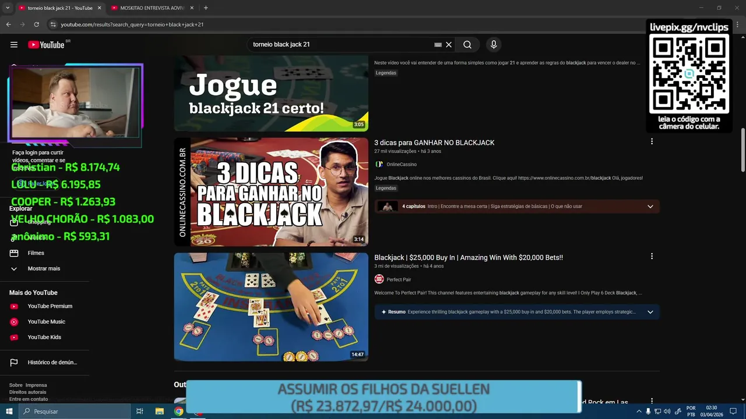Open the YouTube hamburger guide menu

tap(14, 45)
